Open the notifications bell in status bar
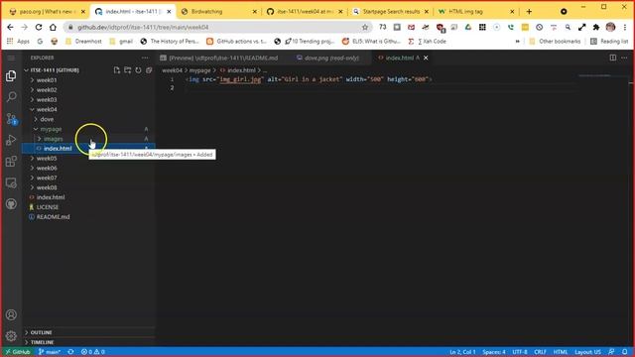 (x=625, y=352)
